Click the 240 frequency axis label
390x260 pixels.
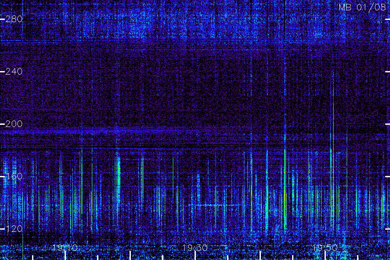[14, 71]
